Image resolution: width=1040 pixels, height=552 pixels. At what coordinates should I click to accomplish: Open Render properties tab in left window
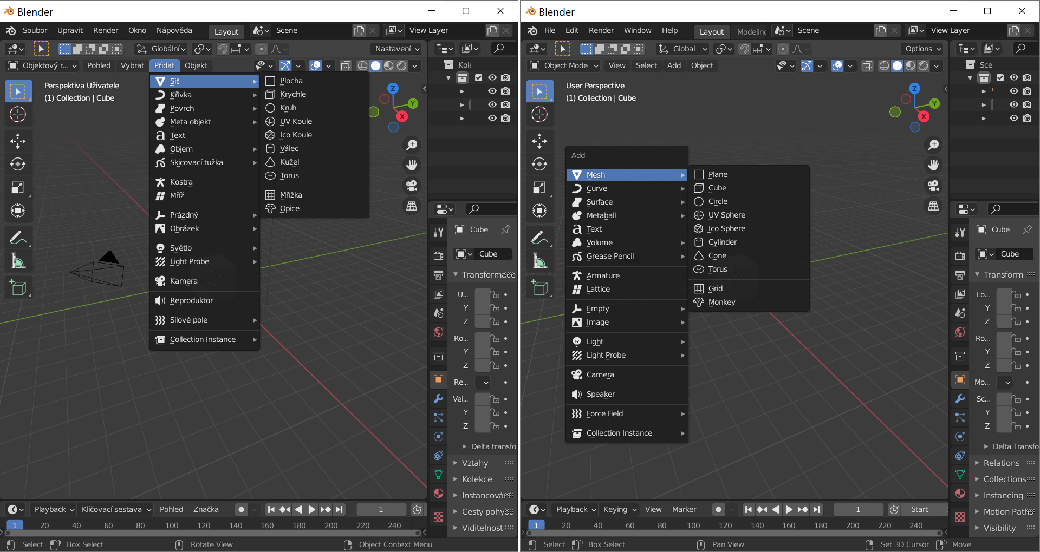coord(438,255)
